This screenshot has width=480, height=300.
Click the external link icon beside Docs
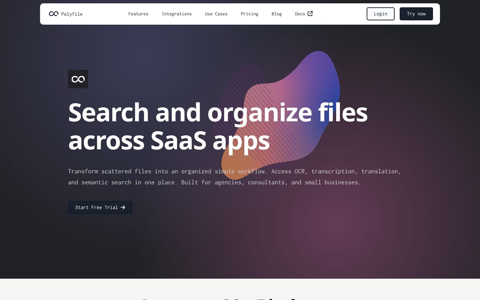click(310, 13)
